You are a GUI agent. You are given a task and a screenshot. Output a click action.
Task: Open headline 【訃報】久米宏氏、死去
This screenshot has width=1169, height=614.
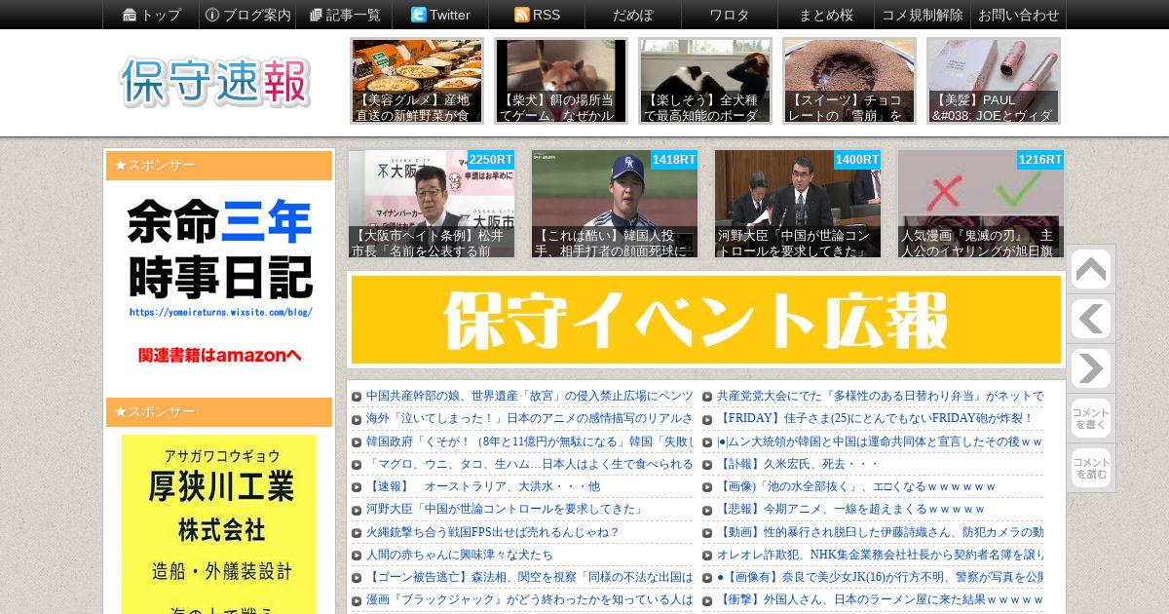tap(798, 464)
